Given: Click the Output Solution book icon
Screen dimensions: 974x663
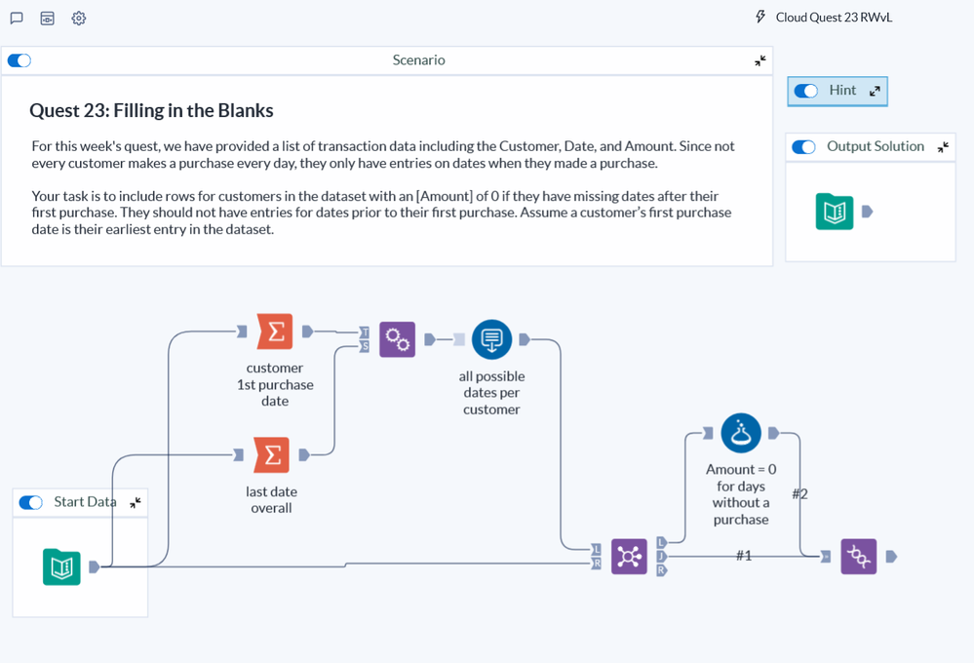Looking at the screenshot, I should coord(835,212).
